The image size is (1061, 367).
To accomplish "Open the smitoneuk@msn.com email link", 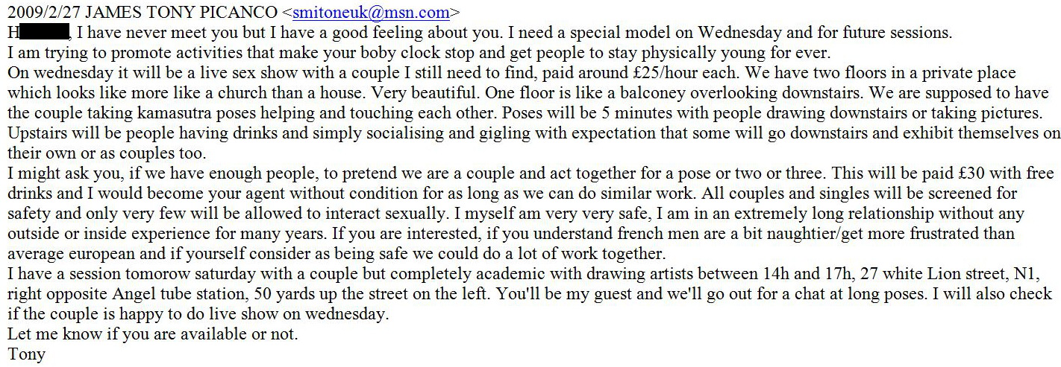I will click(x=372, y=13).
